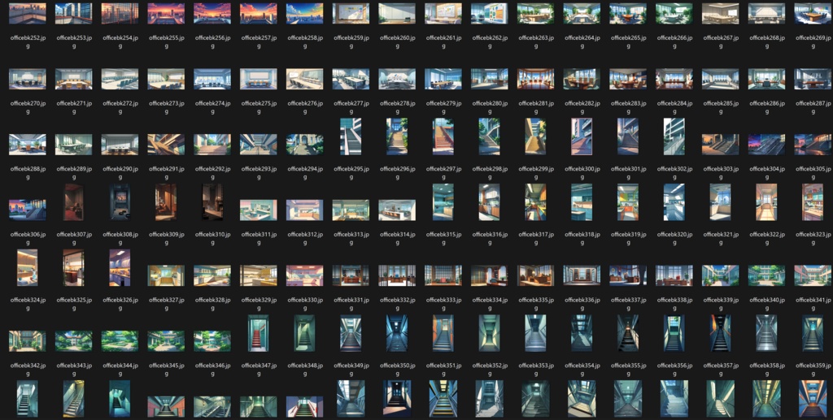Screen dimensions: 833x420
Task: Select the label officebk260.jpg
Action: (x=397, y=42)
